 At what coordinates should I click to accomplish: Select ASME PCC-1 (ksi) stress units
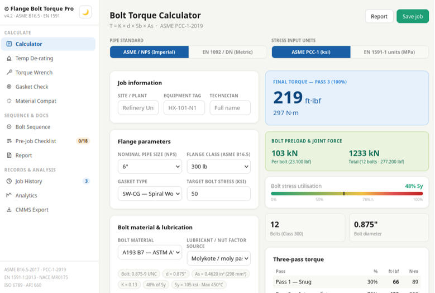(x=311, y=52)
